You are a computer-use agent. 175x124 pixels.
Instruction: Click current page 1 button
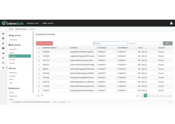click(146, 96)
